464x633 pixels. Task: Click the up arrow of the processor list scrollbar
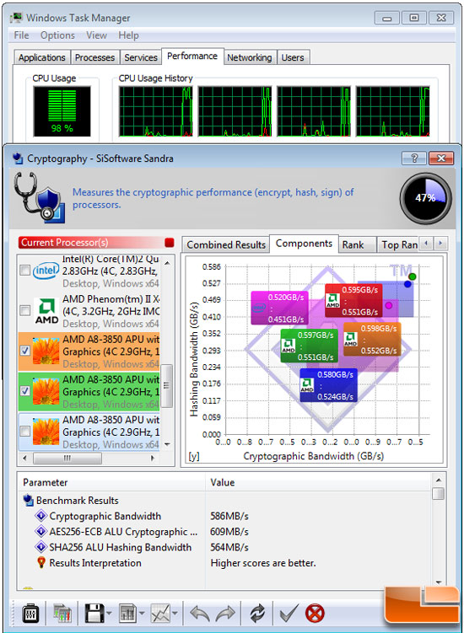tap(167, 263)
